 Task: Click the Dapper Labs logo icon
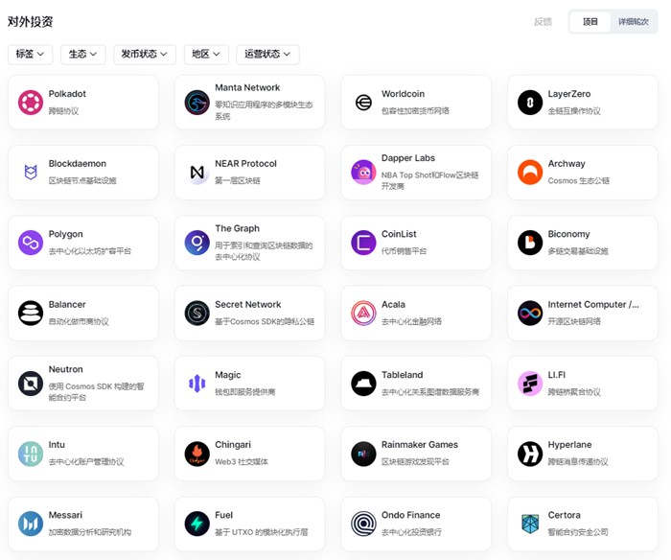[363, 173]
